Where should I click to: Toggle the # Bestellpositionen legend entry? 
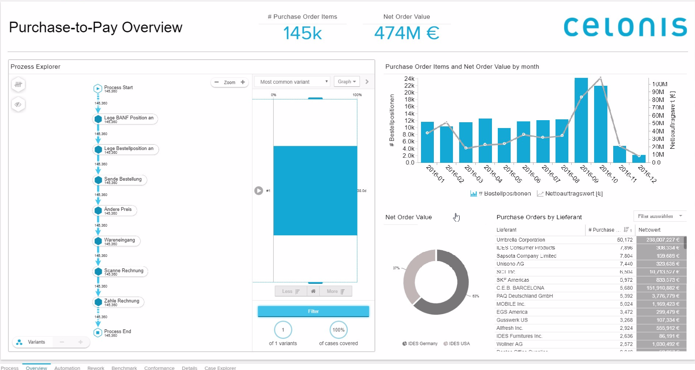click(x=500, y=193)
